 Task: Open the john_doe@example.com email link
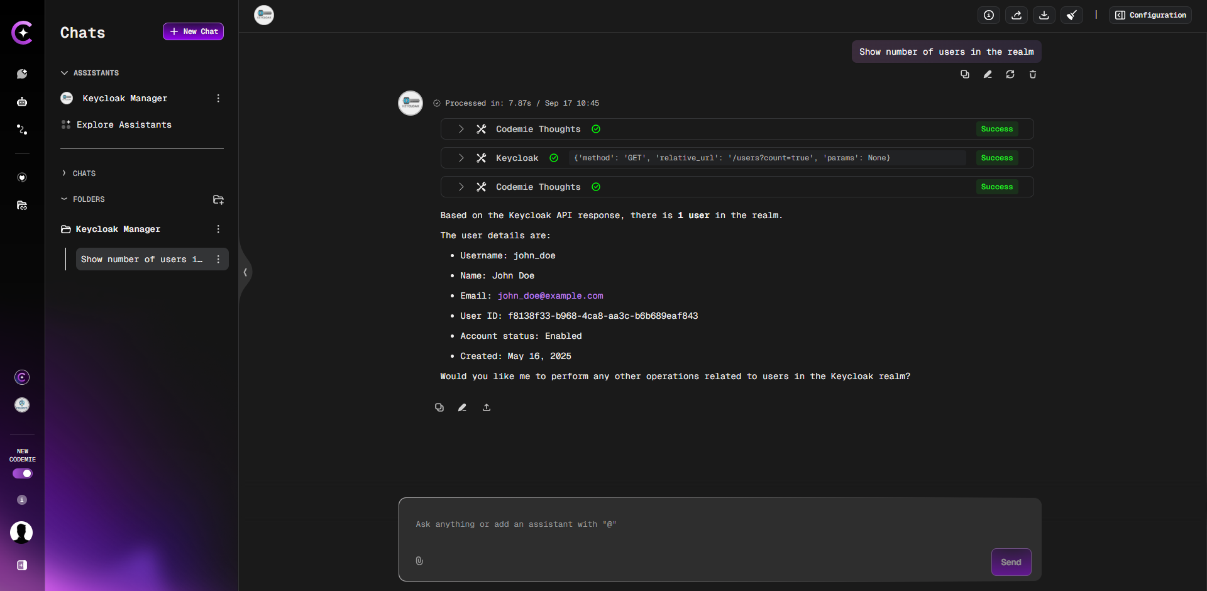(550, 296)
